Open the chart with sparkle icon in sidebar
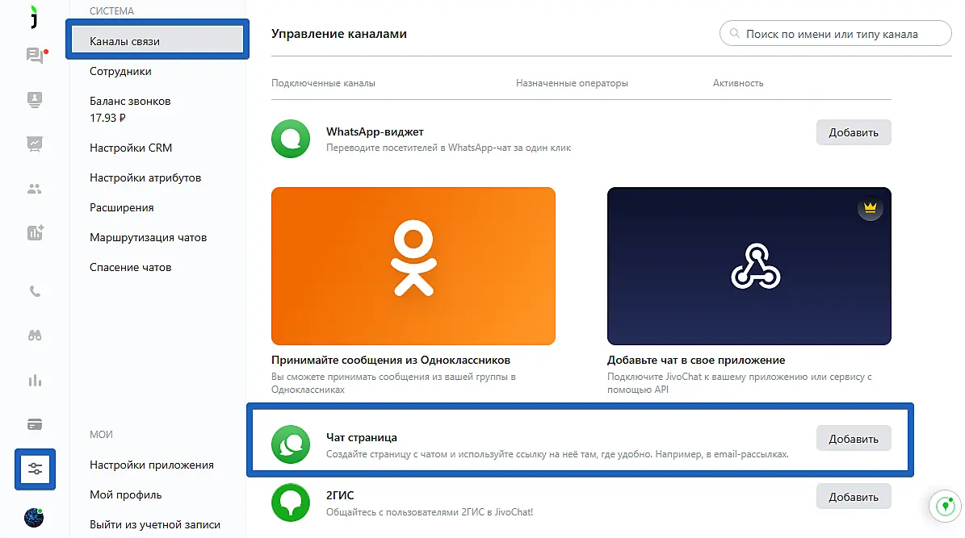Viewport: 965px width, 538px height. click(35, 232)
